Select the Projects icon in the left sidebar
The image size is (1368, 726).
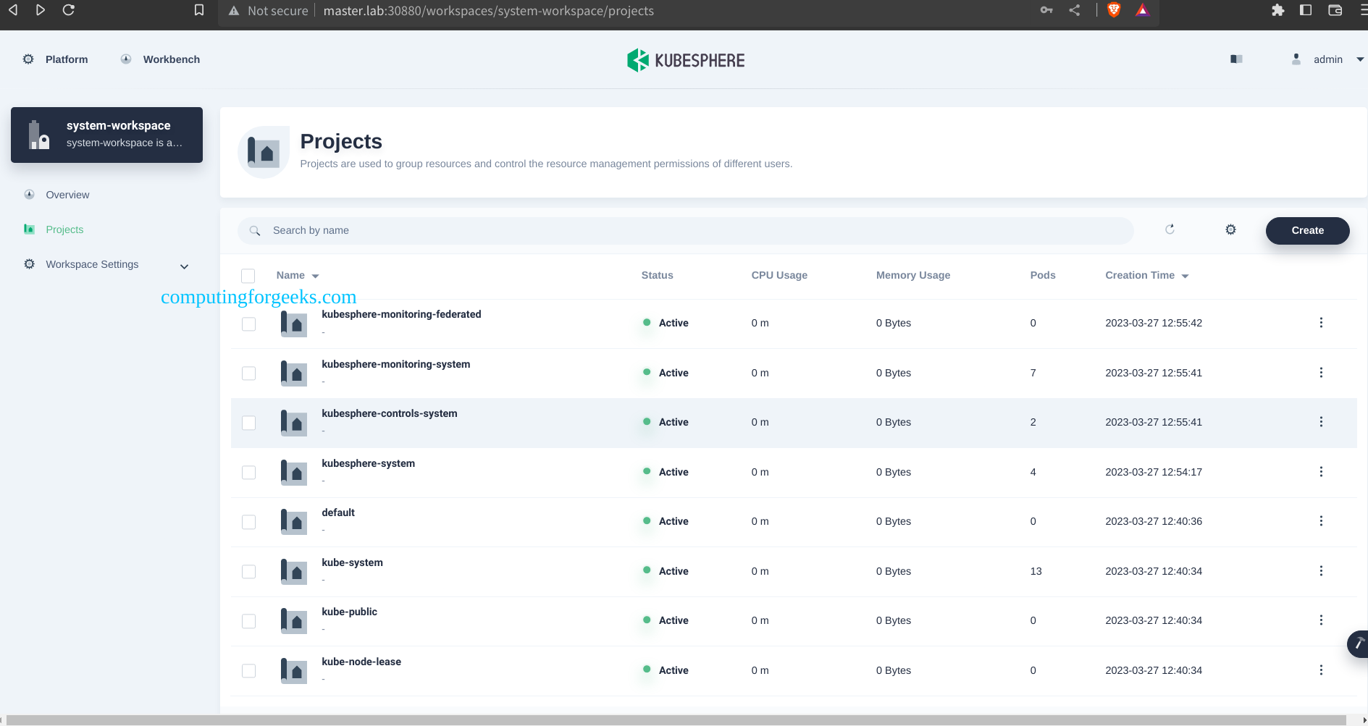29,229
